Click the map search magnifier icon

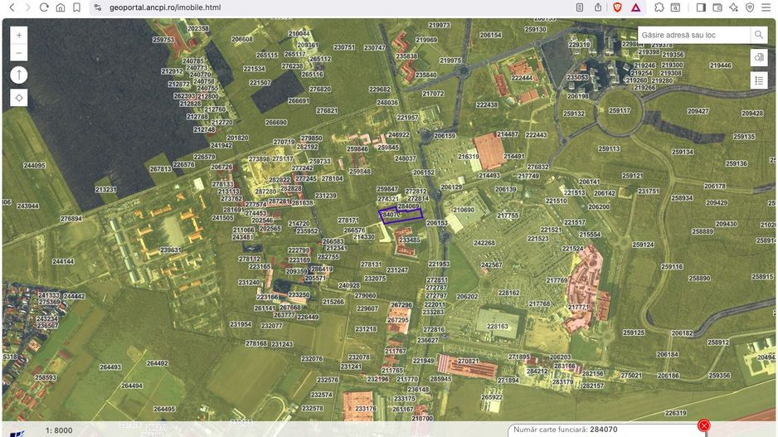(x=759, y=35)
